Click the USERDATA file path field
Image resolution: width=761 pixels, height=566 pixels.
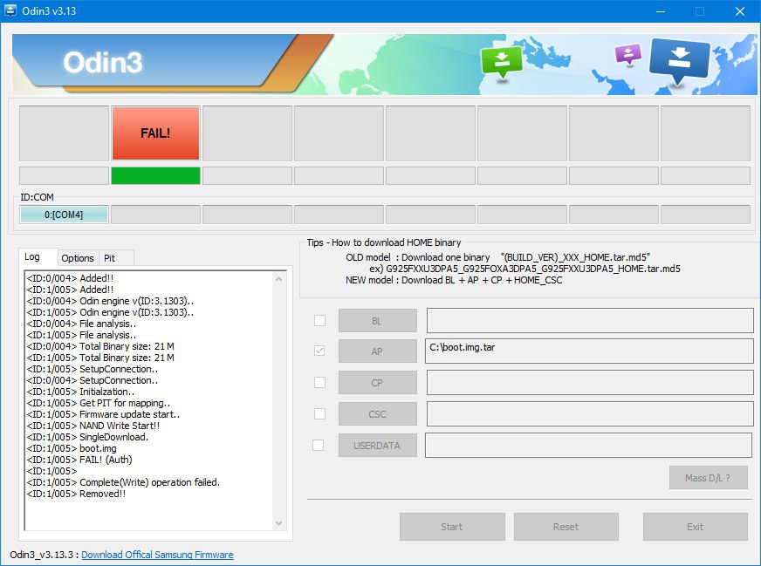tap(588, 446)
